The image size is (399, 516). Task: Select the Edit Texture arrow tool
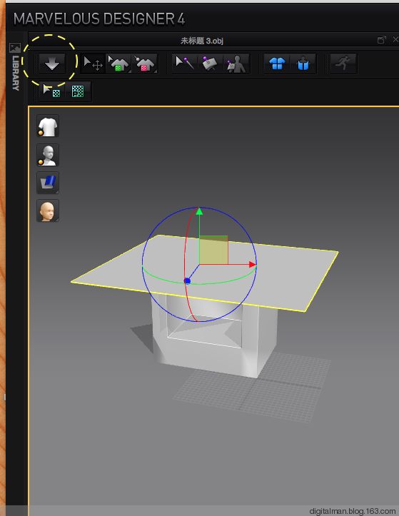click(x=52, y=91)
